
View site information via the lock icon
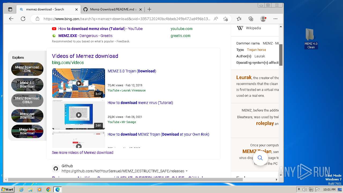(x=38, y=19)
